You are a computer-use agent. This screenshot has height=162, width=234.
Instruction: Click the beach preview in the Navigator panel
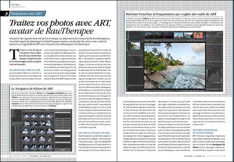[x=136, y=46]
